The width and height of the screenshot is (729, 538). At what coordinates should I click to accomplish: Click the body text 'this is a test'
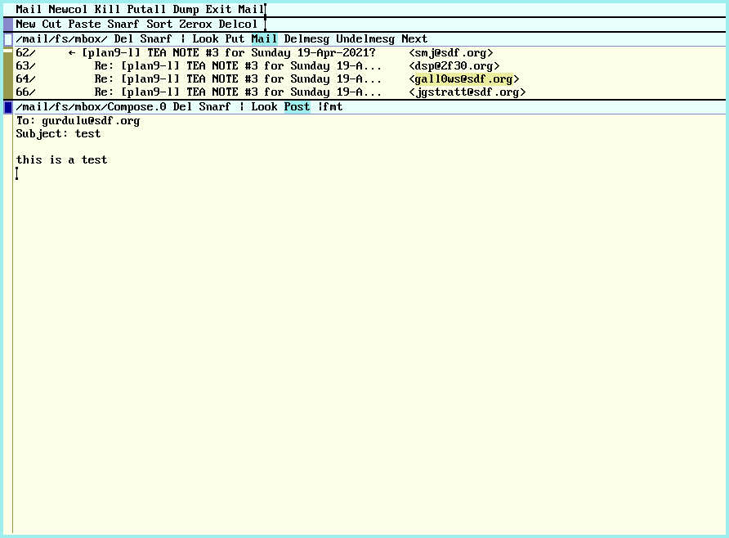coord(61,160)
